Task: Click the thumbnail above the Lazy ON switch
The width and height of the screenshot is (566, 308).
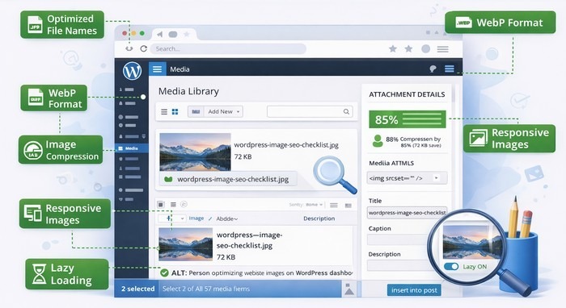Action: coord(471,242)
